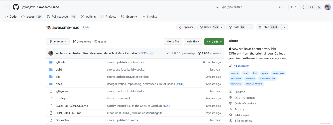Switch to the Insights tab
The height and width of the screenshot is (125, 333).
pyautogui.click(x=150, y=17)
